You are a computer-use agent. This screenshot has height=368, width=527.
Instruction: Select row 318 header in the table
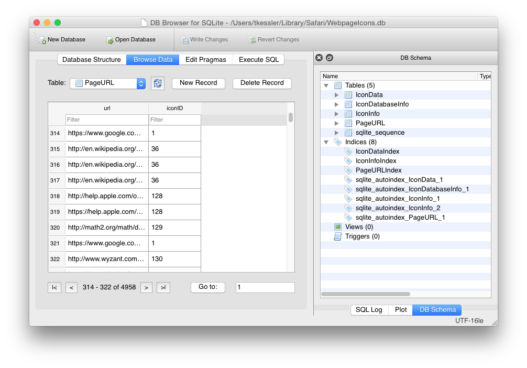[x=57, y=196]
